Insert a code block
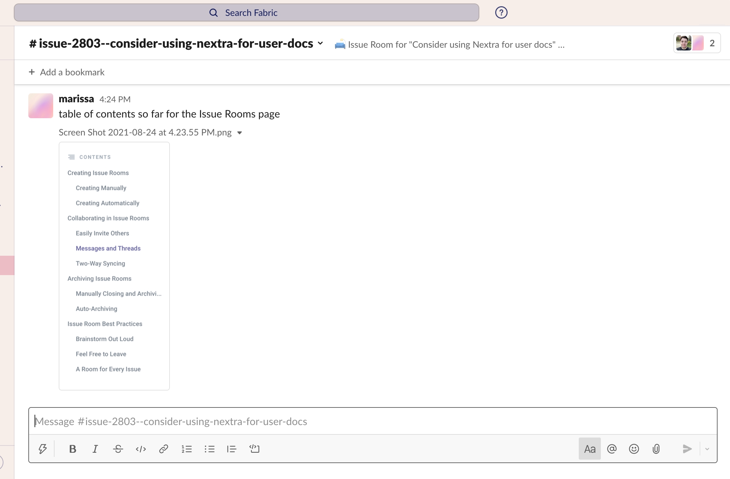Viewport: 730px width, 479px height. pyautogui.click(x=254, y=449)
